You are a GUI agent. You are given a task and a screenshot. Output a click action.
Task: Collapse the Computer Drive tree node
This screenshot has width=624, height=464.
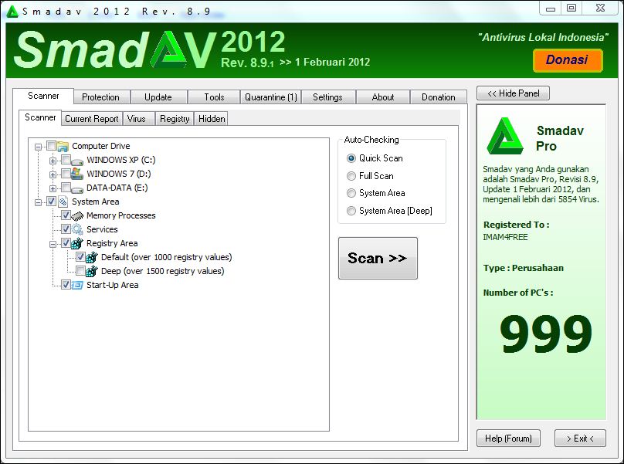point(38,147)
